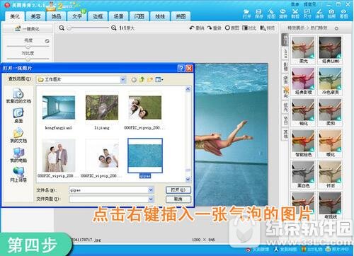Click the 保存 (Save) icon in top toolbar
This screenshot has width=354, height=256.
pos(259,13)
